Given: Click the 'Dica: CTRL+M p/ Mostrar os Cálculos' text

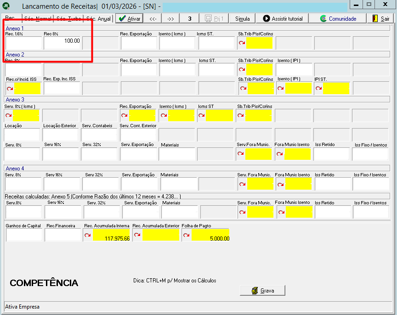Looking at the screenshot, I should pos(175,281).
